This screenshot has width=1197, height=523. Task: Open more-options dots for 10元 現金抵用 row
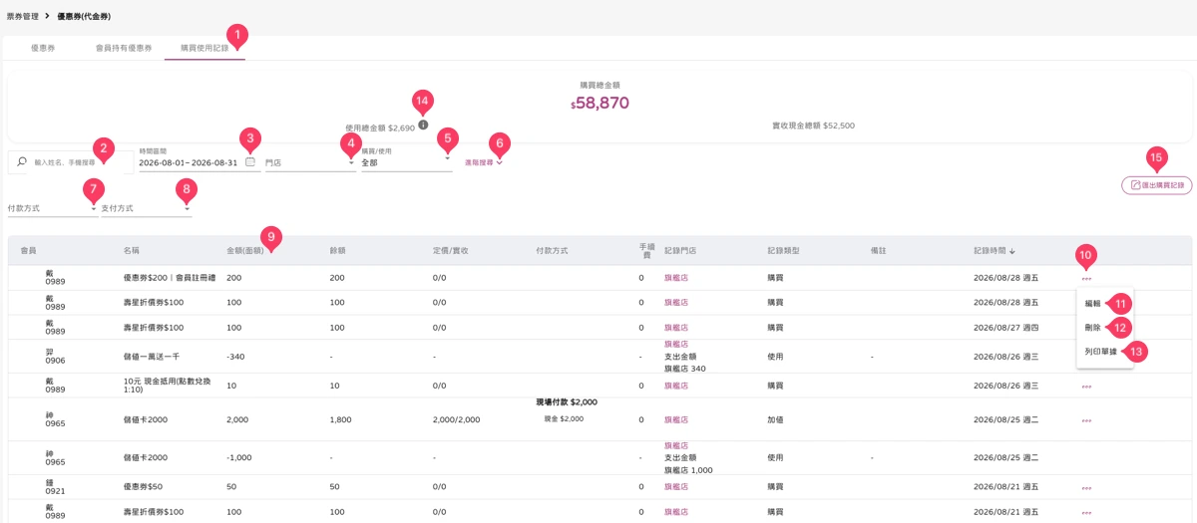(x=1085, y=386)
